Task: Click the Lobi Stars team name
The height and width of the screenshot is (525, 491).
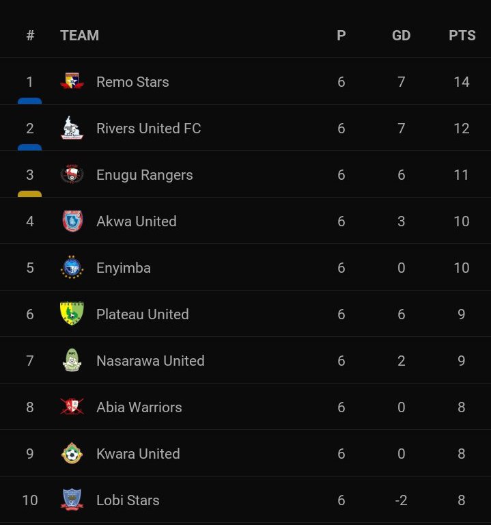Action: [128, 500]
